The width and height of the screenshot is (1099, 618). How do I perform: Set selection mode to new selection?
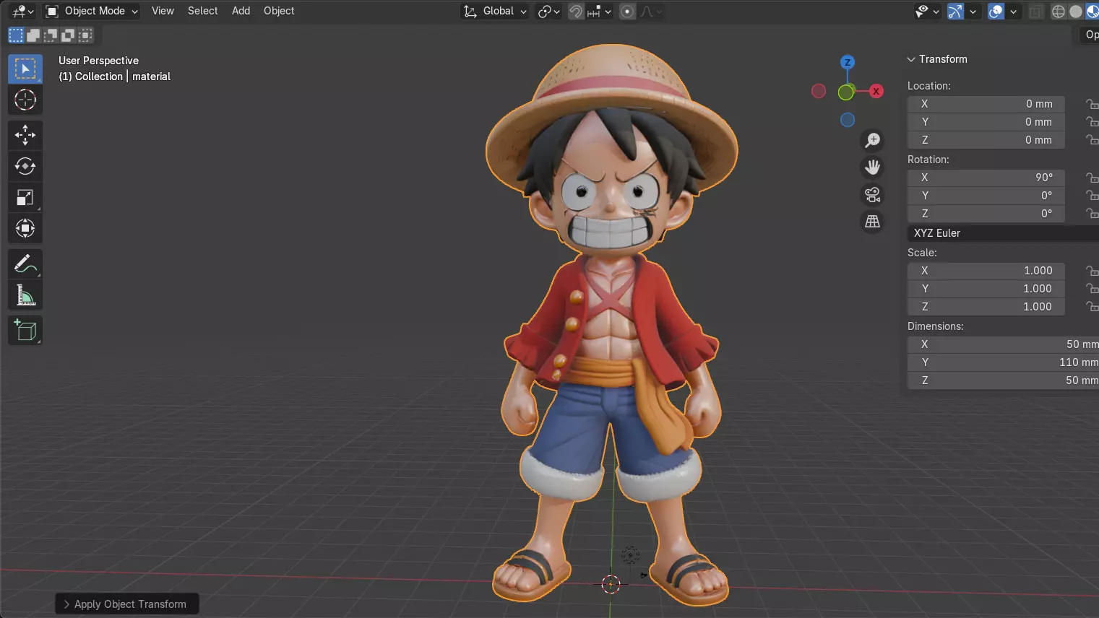(x=16, y=35)
